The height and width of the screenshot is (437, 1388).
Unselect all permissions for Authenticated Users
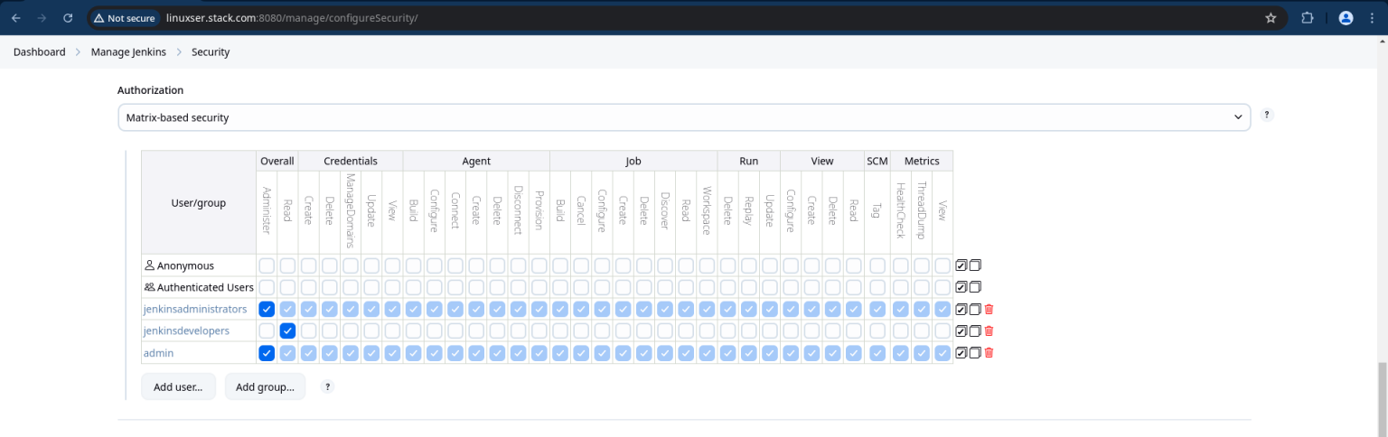click(x=975, y=287)
